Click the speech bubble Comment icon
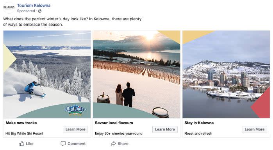The height and width of the screenshot is (150, 273). [x=63, y=143]
